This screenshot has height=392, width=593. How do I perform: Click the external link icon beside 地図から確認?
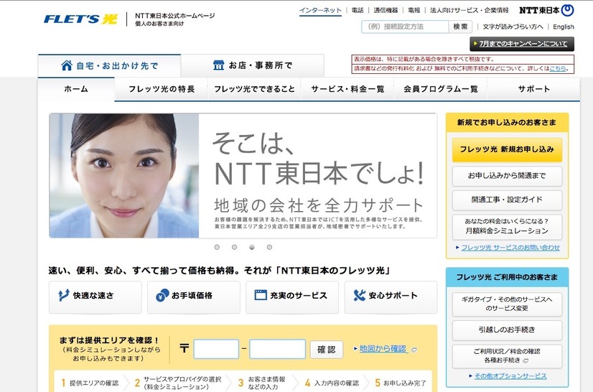[414, 350]
